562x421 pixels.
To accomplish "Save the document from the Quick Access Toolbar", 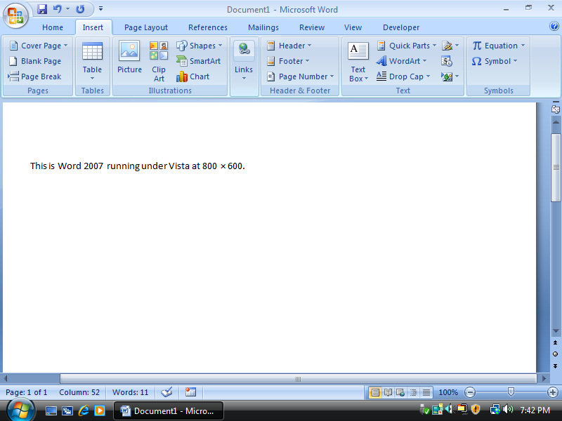I will coord(42,9).
